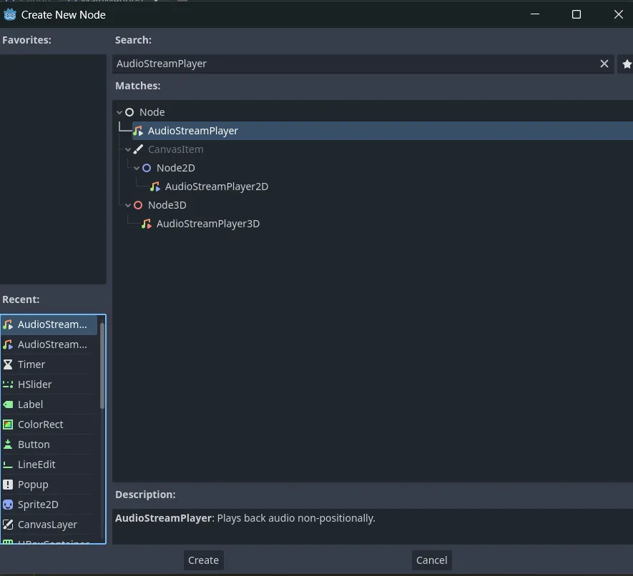Click the first AudioStream... icon in Recent
The image size is (633, 576).
[x=8, y=324]
